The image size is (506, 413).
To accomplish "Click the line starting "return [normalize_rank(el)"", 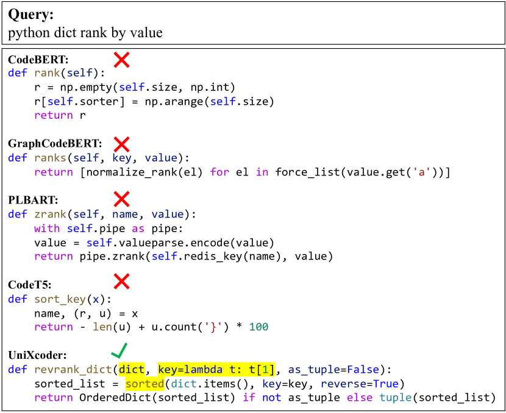I will 242,172.
